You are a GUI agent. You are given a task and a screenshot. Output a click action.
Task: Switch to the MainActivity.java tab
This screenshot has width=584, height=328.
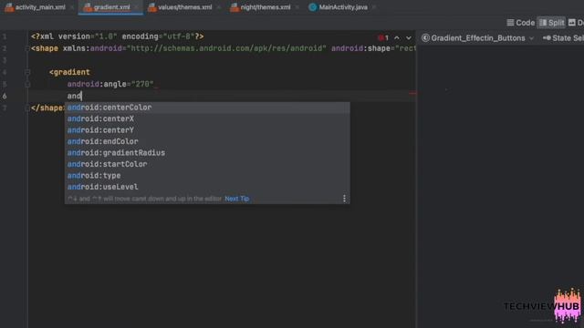coord(339,7)
